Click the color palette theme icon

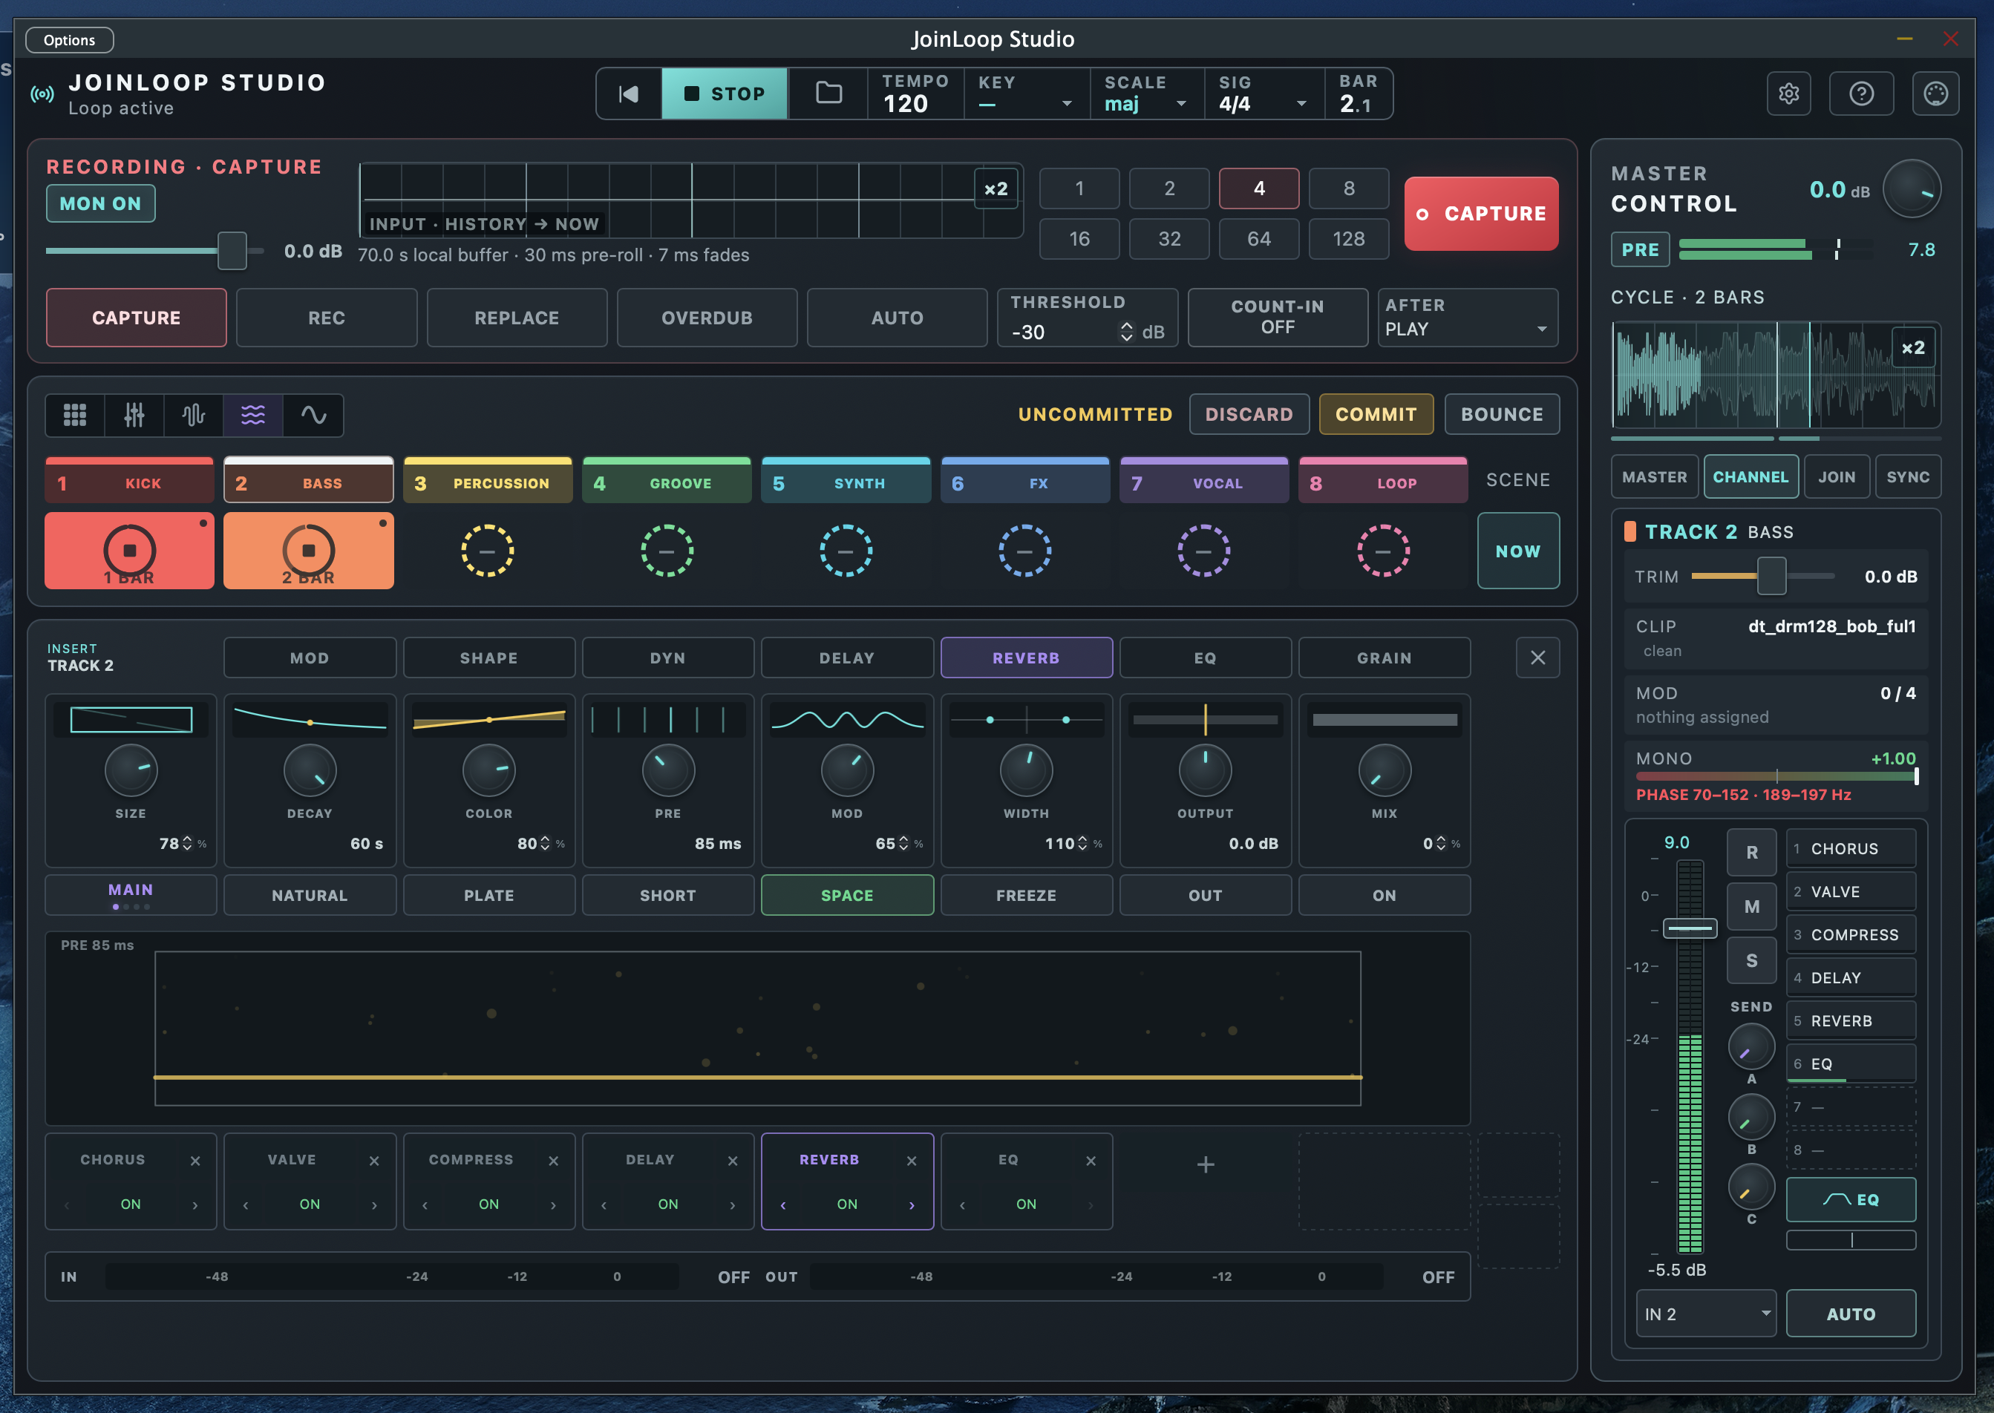tap(1935, 93)
